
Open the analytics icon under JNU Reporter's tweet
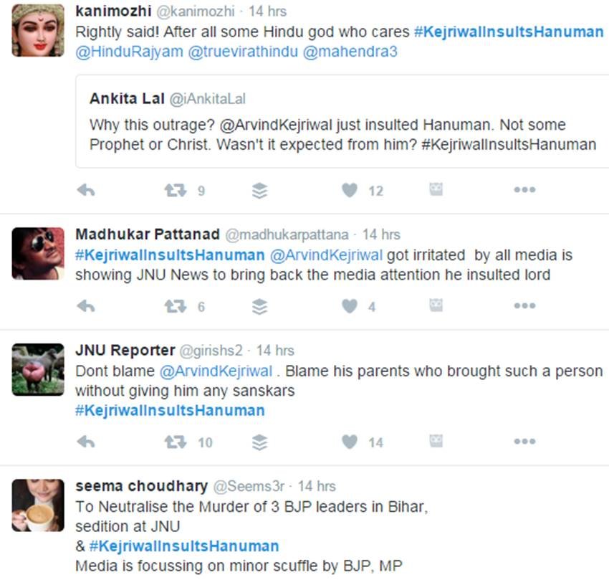tap(436, 441)
